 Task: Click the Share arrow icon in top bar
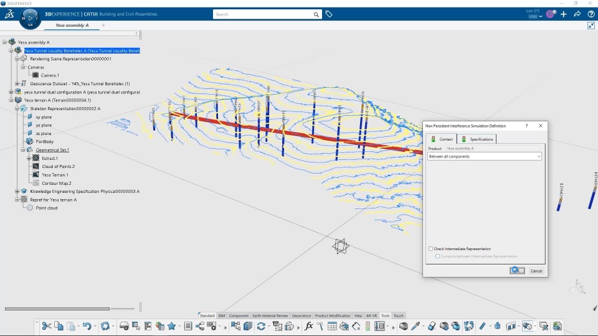click(x=577, y=14)
